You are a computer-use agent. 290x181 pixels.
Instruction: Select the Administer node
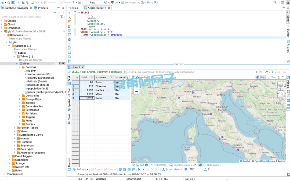15,174
